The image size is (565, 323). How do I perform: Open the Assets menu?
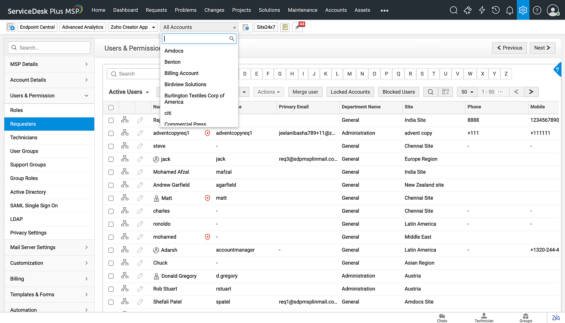(x=362, y=10)
